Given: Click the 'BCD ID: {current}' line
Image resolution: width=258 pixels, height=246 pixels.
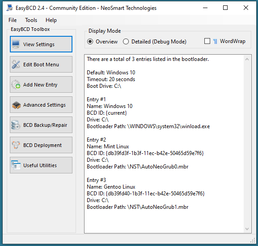Looking at the screenshot, I should coord(107,113).
